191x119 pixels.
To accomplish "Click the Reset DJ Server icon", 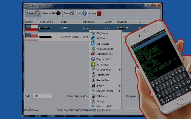I will point(93,106).
